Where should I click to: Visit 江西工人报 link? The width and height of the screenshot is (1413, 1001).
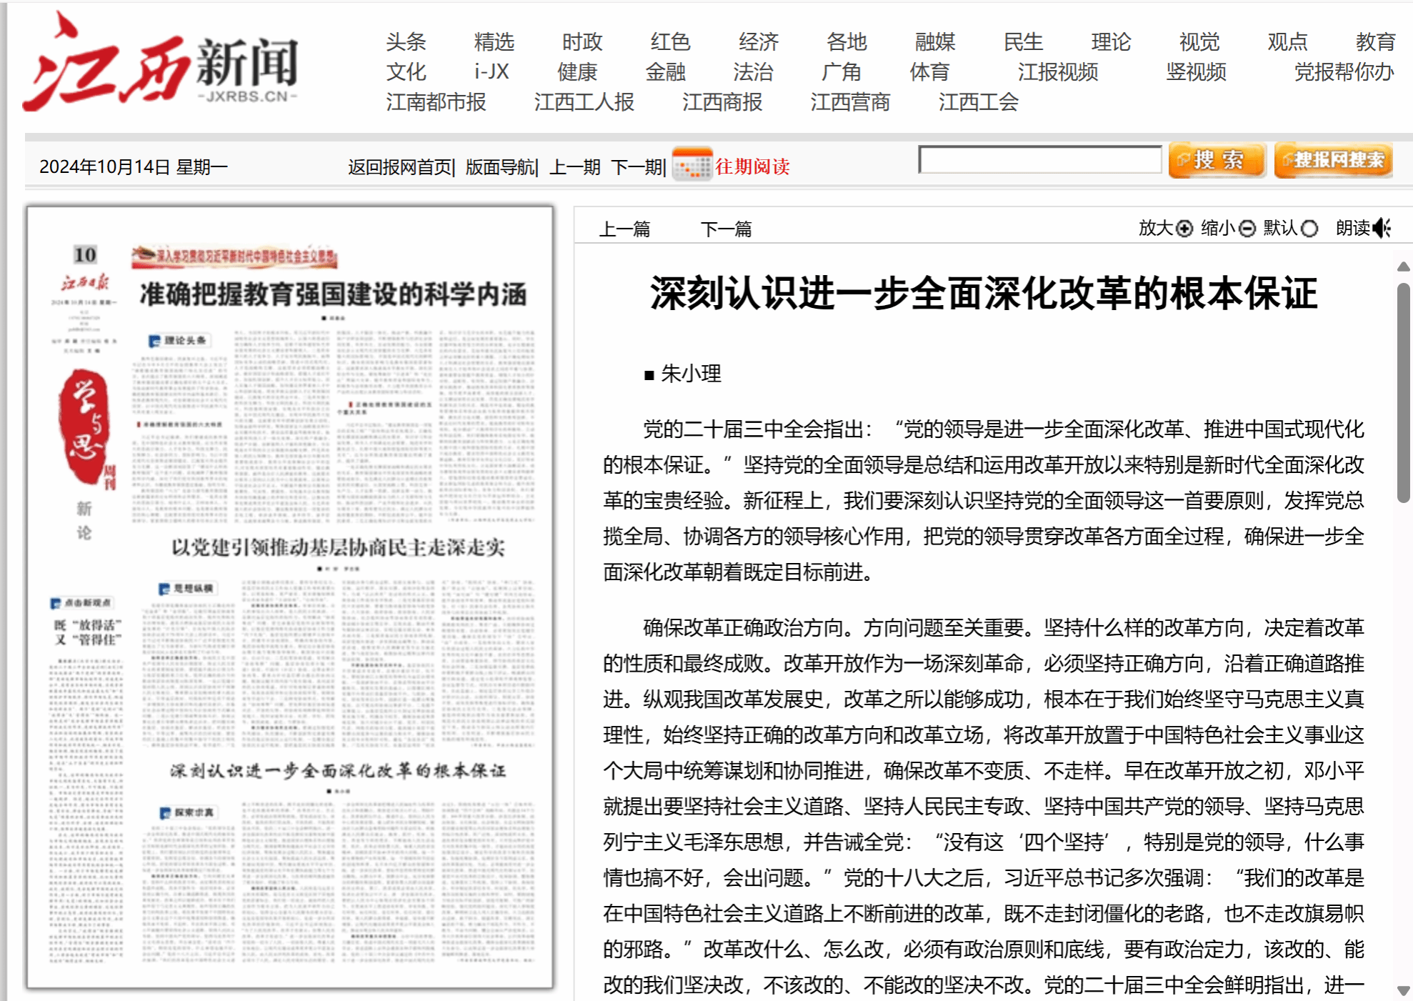[x=584, y=101]
